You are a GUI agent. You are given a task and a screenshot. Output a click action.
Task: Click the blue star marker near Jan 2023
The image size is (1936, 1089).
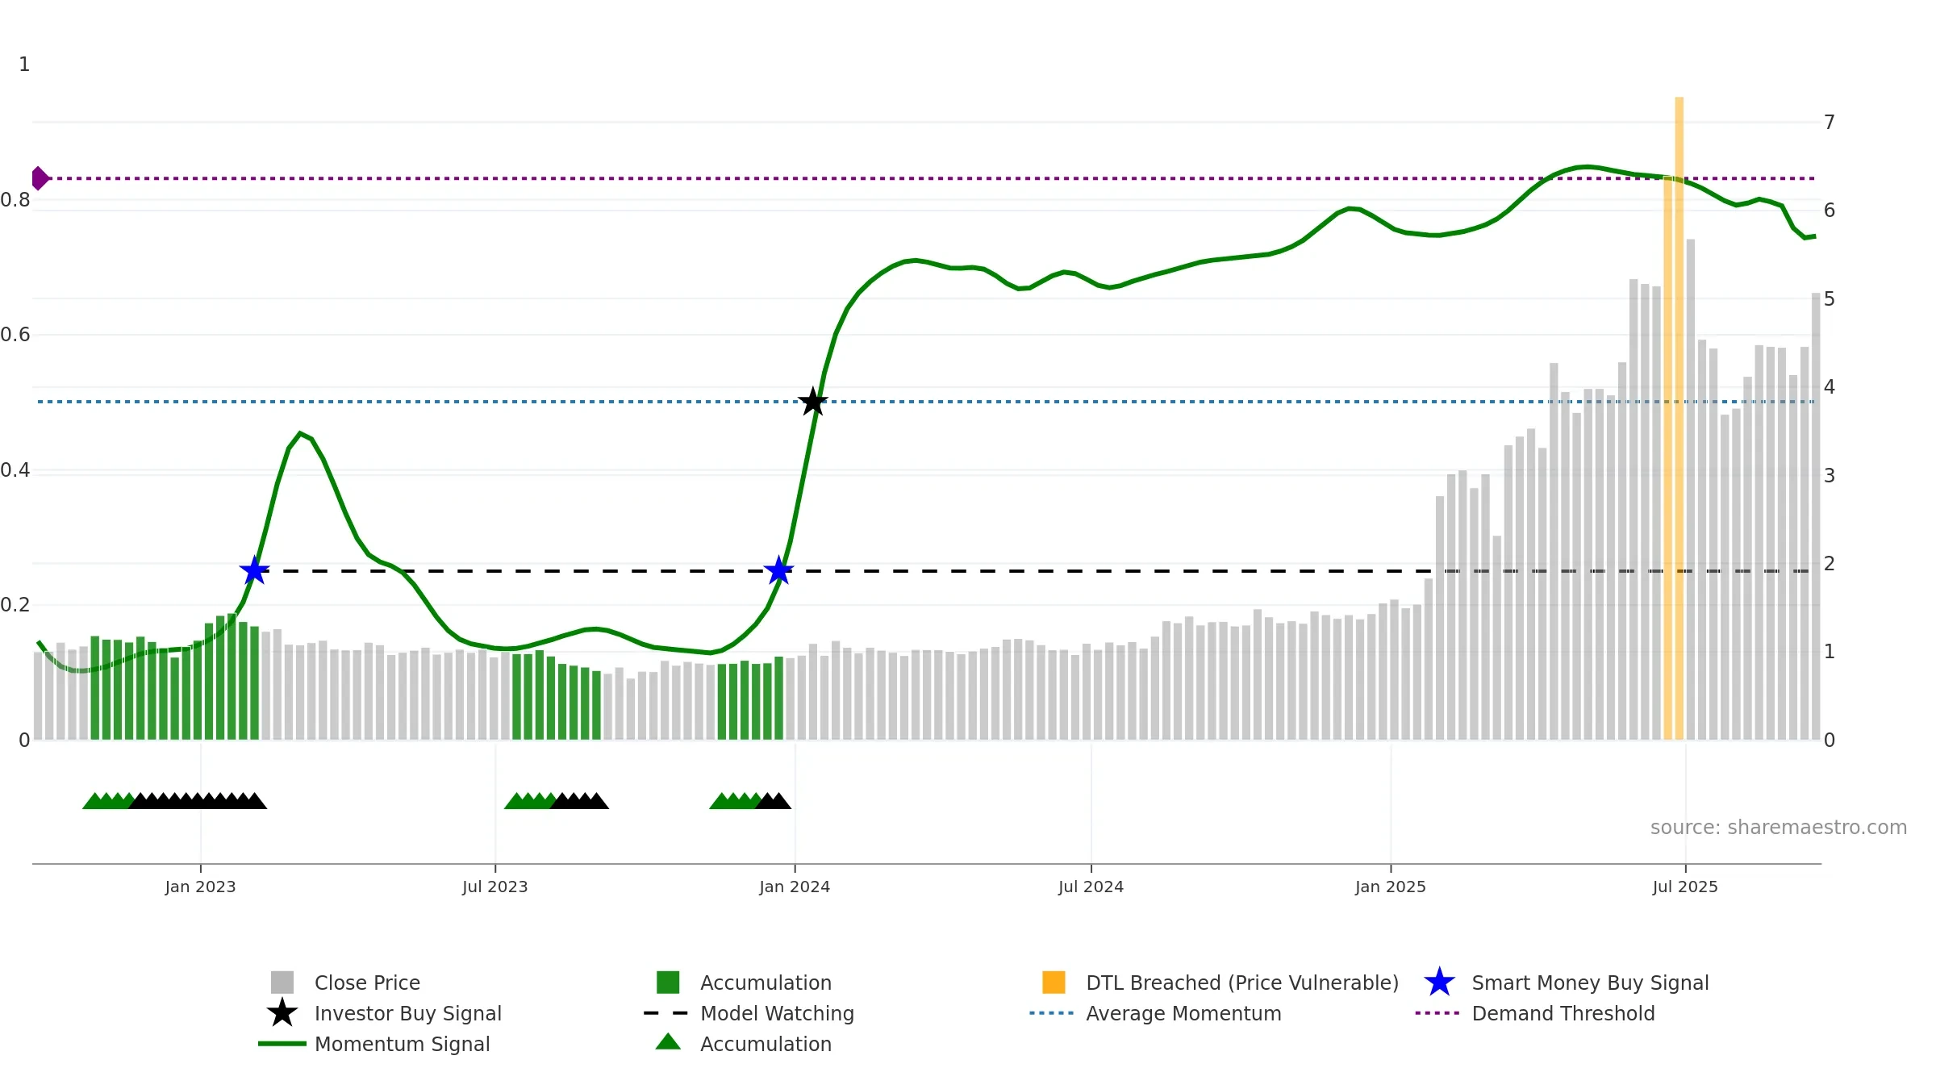(254, 570)
